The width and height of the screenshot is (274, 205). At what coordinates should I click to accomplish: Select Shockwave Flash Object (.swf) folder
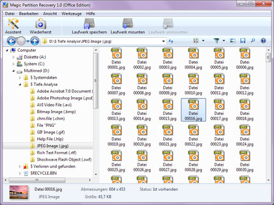tap(61, 160)
